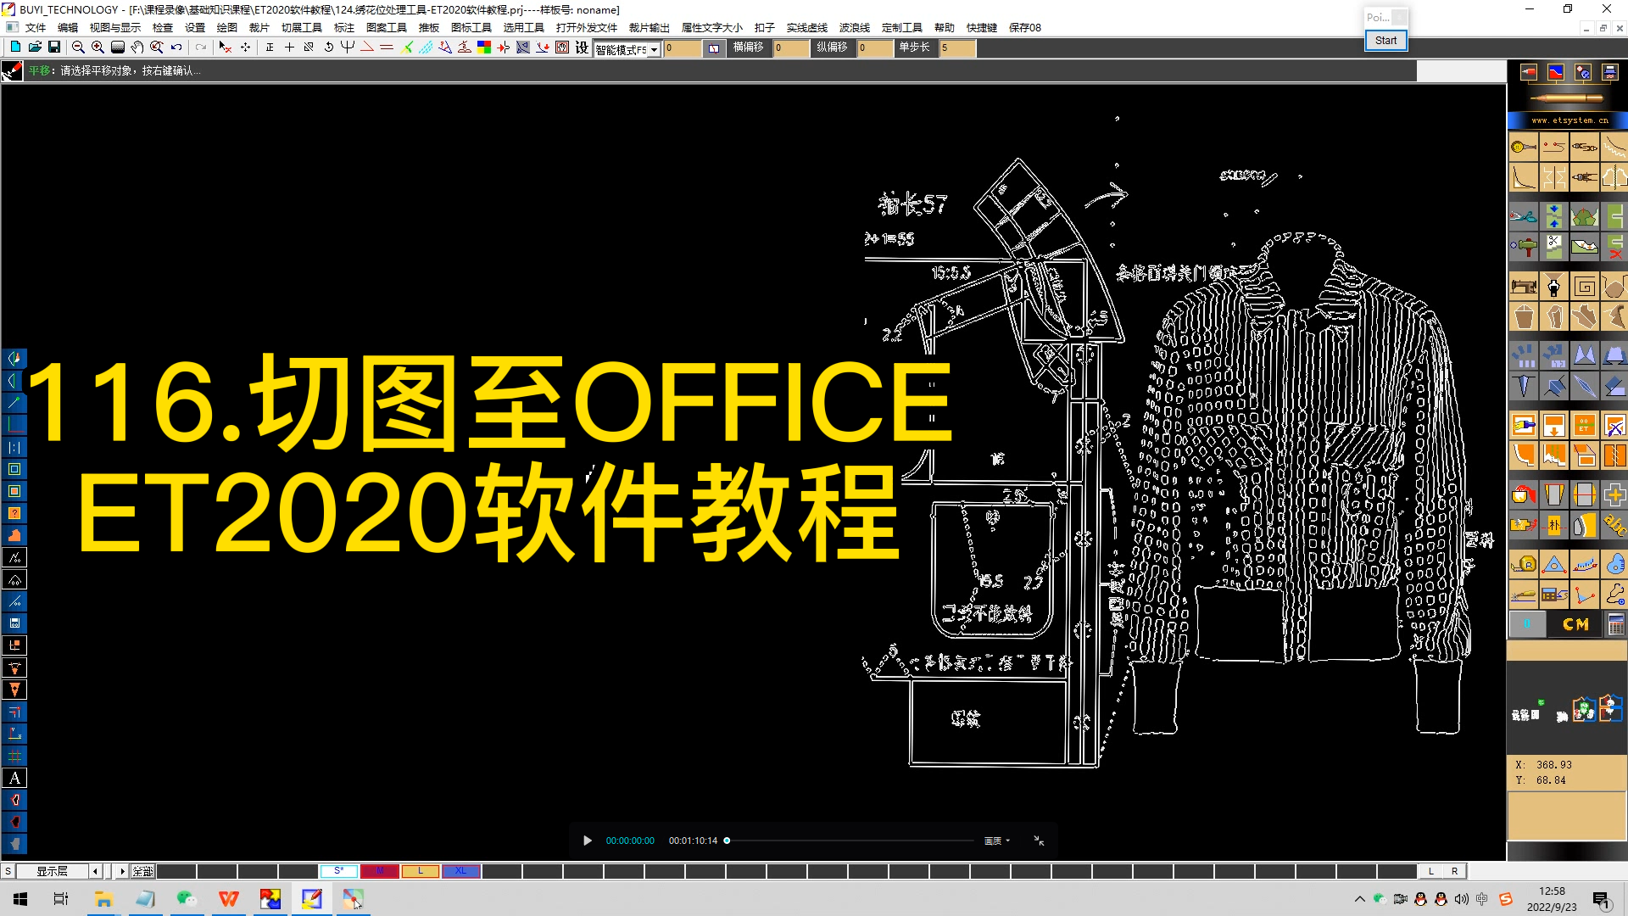This screenshot has width=1628, height=916.
Task: Open the 裁片 menu
Action: (x=259, y=28)
